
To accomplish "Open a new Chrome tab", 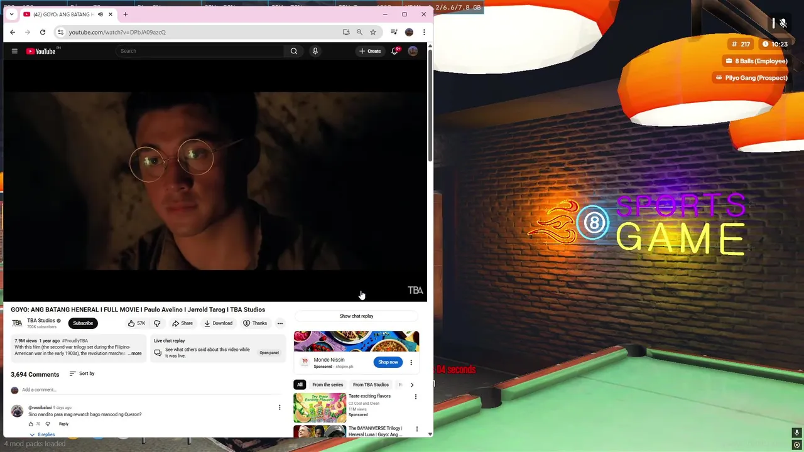I will 126,14.
